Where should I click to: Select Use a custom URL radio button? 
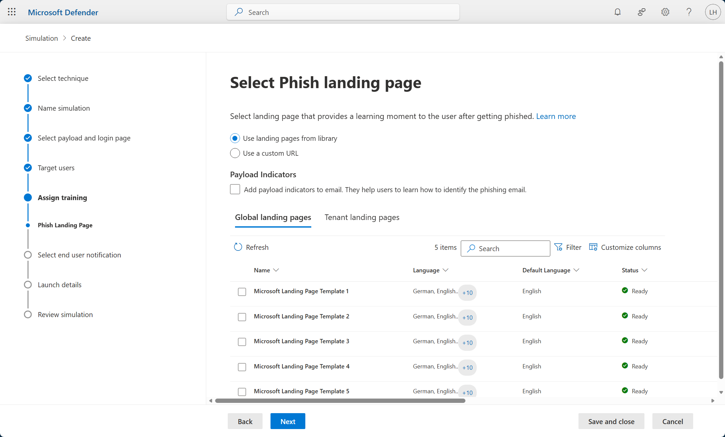[x=235, y=153]
